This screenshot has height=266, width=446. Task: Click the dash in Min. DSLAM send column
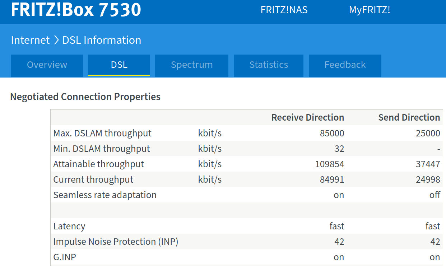(x=438, y=149)
